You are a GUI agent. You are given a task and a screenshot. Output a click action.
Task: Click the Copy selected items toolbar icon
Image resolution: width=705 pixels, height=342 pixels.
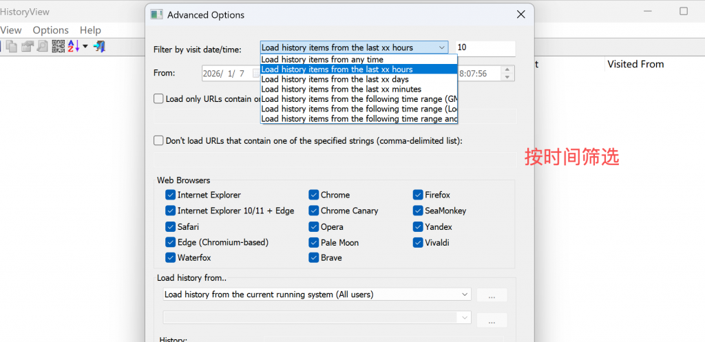(x=12, y=47)
